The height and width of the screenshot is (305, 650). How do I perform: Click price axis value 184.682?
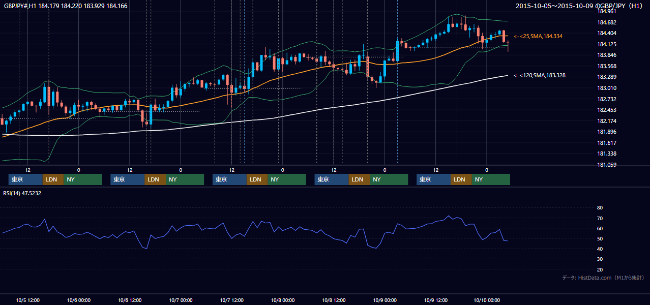point(607,22)
